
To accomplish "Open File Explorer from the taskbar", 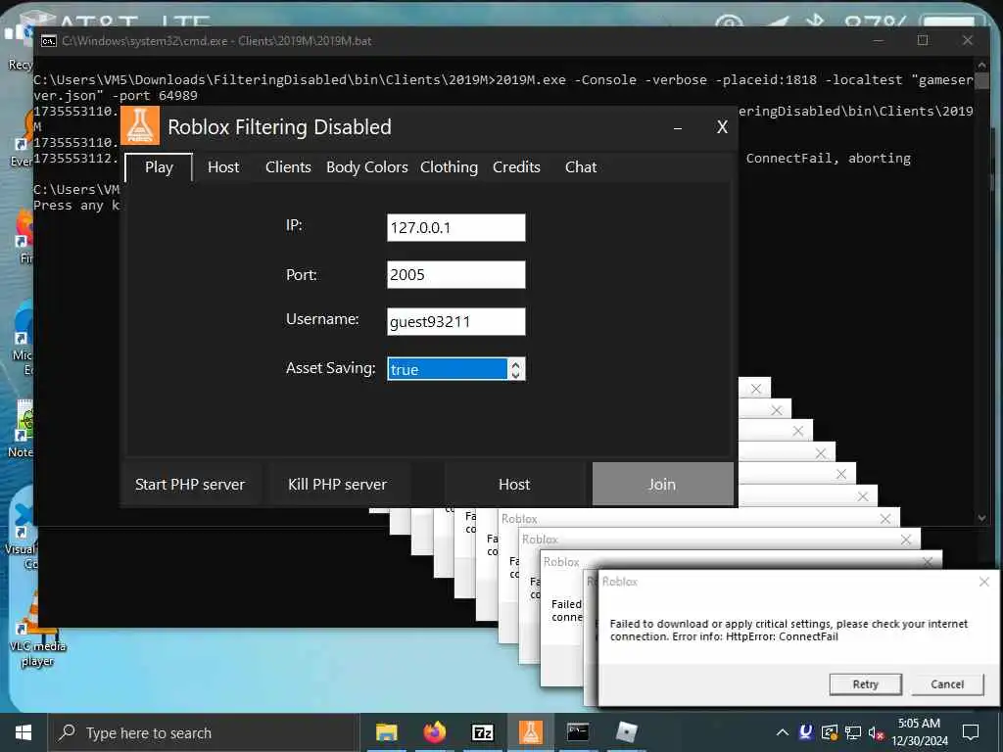I will pyautogui.click(x=386, y=732).
